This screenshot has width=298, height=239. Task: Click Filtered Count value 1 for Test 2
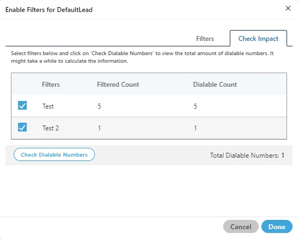[99, 128]
